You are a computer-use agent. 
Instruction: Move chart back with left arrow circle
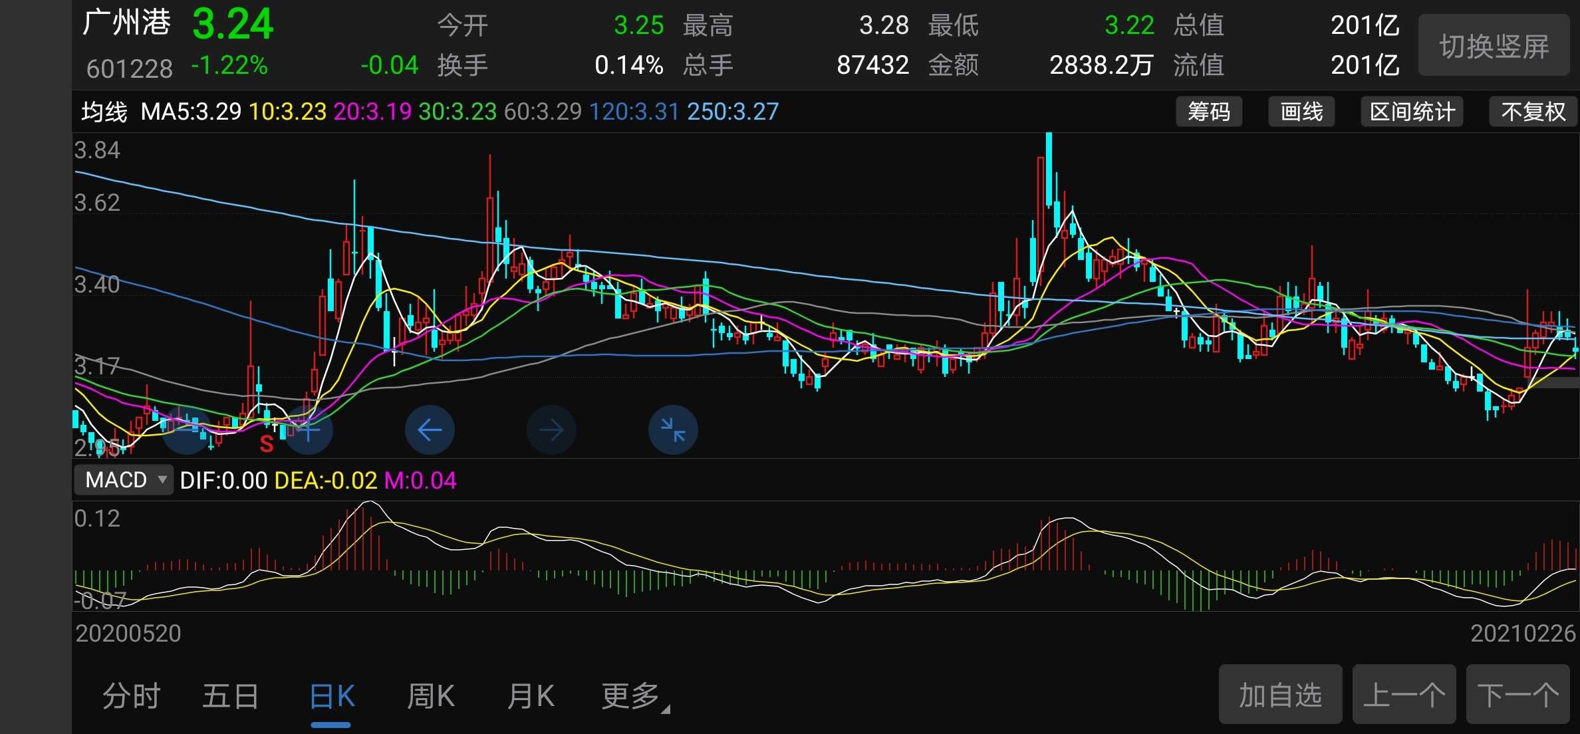click(430, 430)
